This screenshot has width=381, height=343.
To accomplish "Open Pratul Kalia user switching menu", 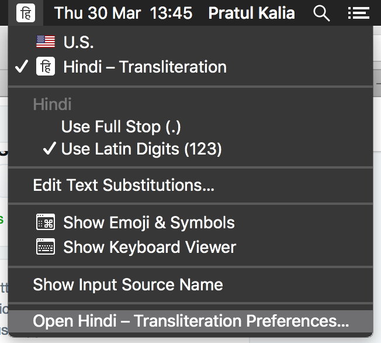I will click(251, 12).
